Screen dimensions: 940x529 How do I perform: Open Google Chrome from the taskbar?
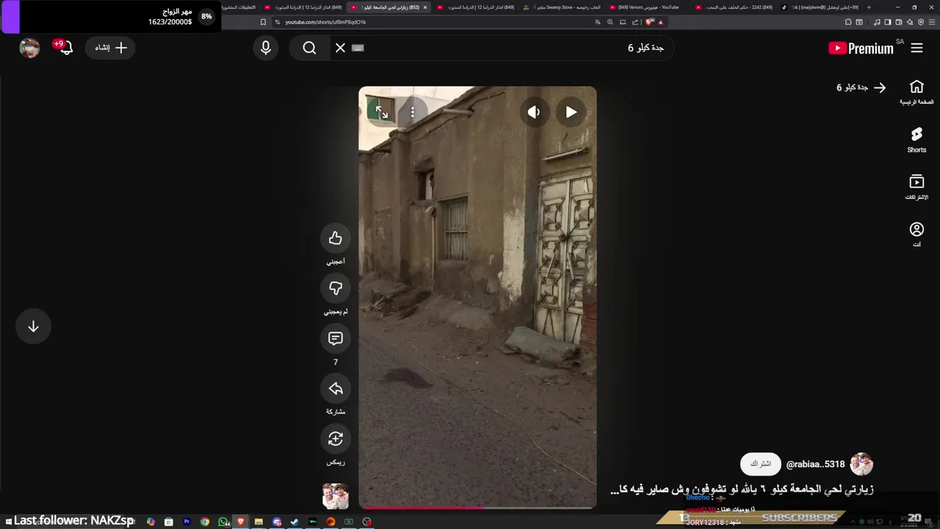(205, 522)
